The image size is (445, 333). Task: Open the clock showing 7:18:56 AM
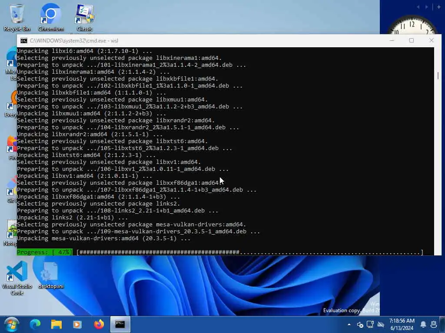[x=402, y=324]
